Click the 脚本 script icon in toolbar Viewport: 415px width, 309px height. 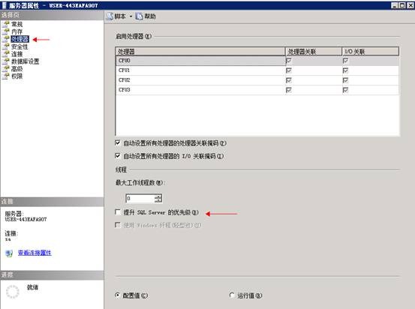click(110, 16)
